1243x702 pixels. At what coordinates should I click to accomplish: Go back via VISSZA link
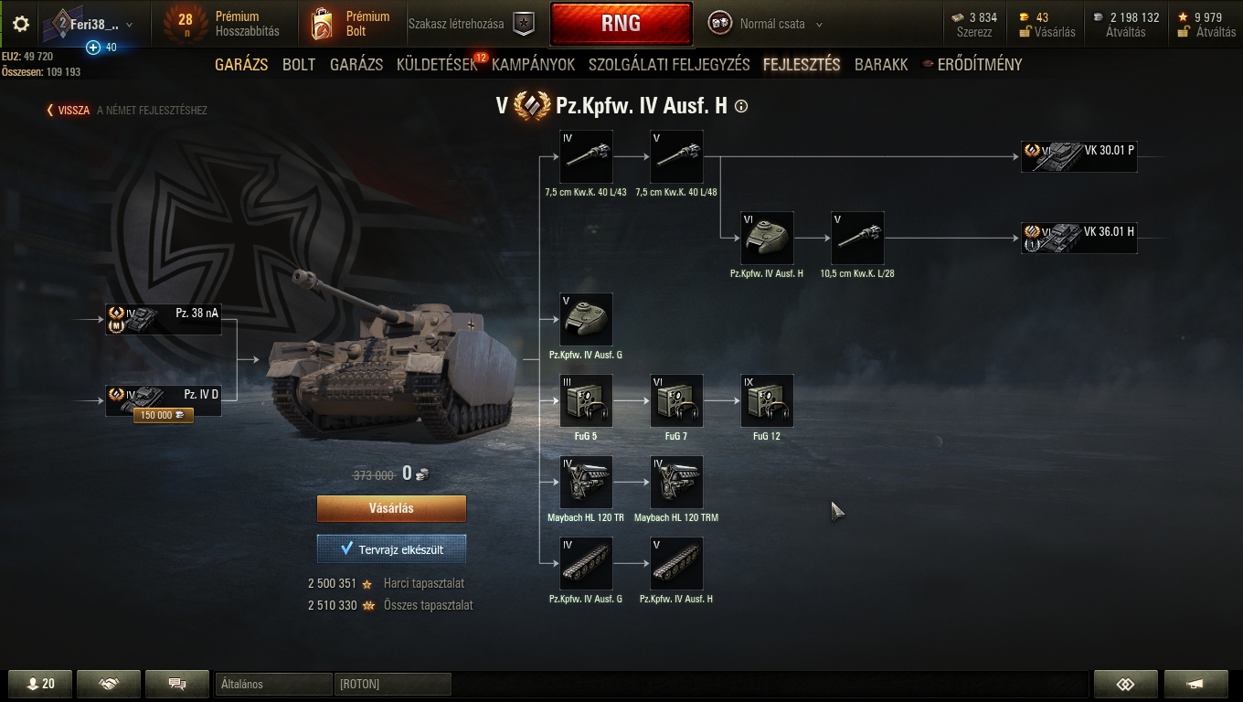(x=69, y=111)
